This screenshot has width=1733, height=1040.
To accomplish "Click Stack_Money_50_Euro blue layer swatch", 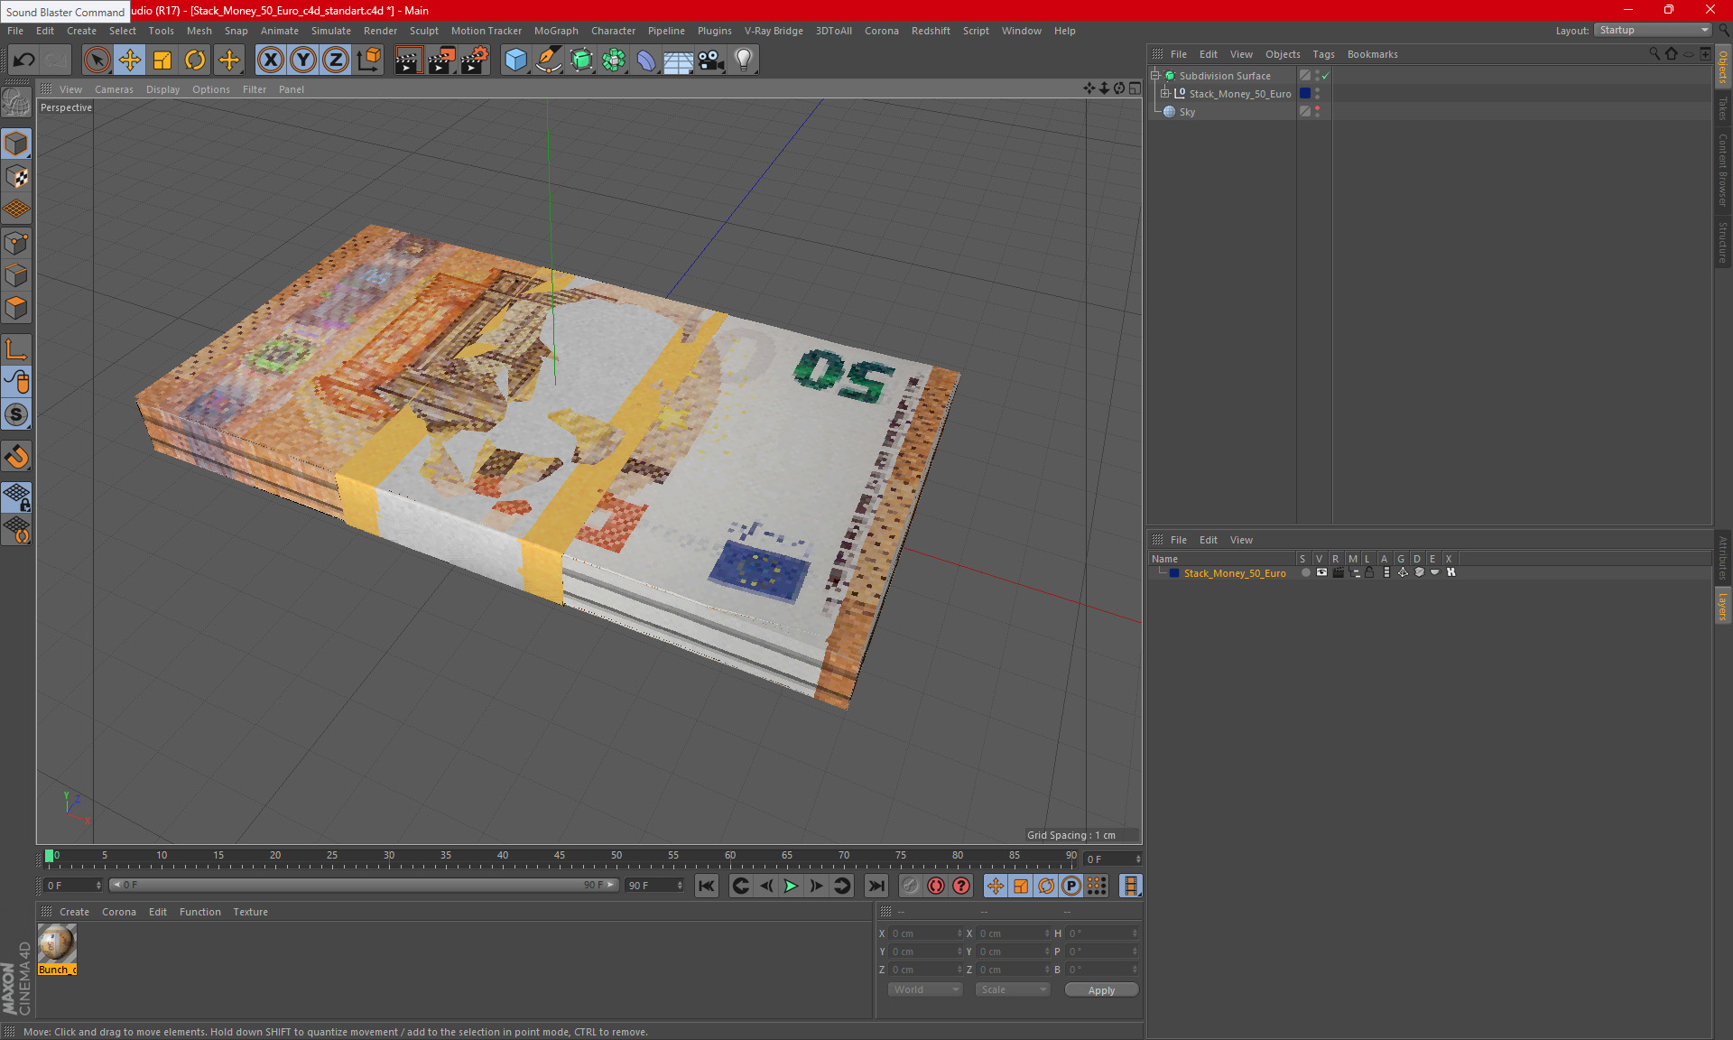I will 1304,94.
